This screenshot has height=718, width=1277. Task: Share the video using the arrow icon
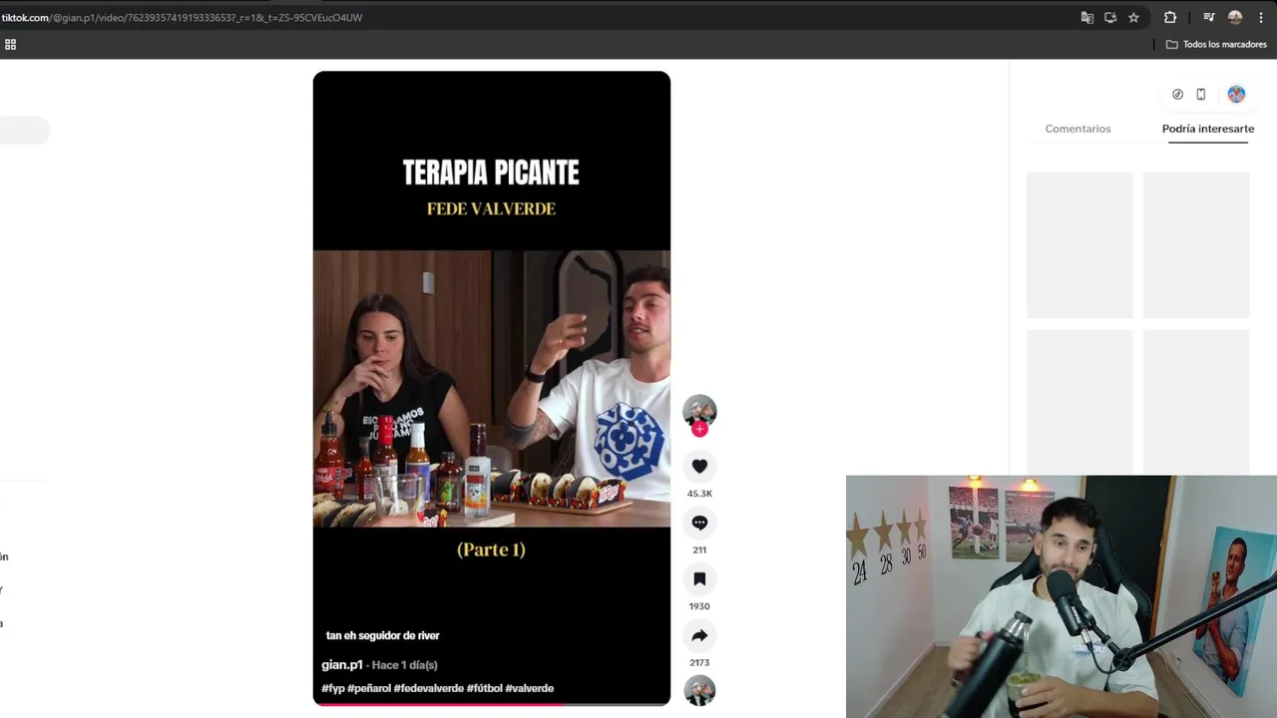tap(699, 635)
